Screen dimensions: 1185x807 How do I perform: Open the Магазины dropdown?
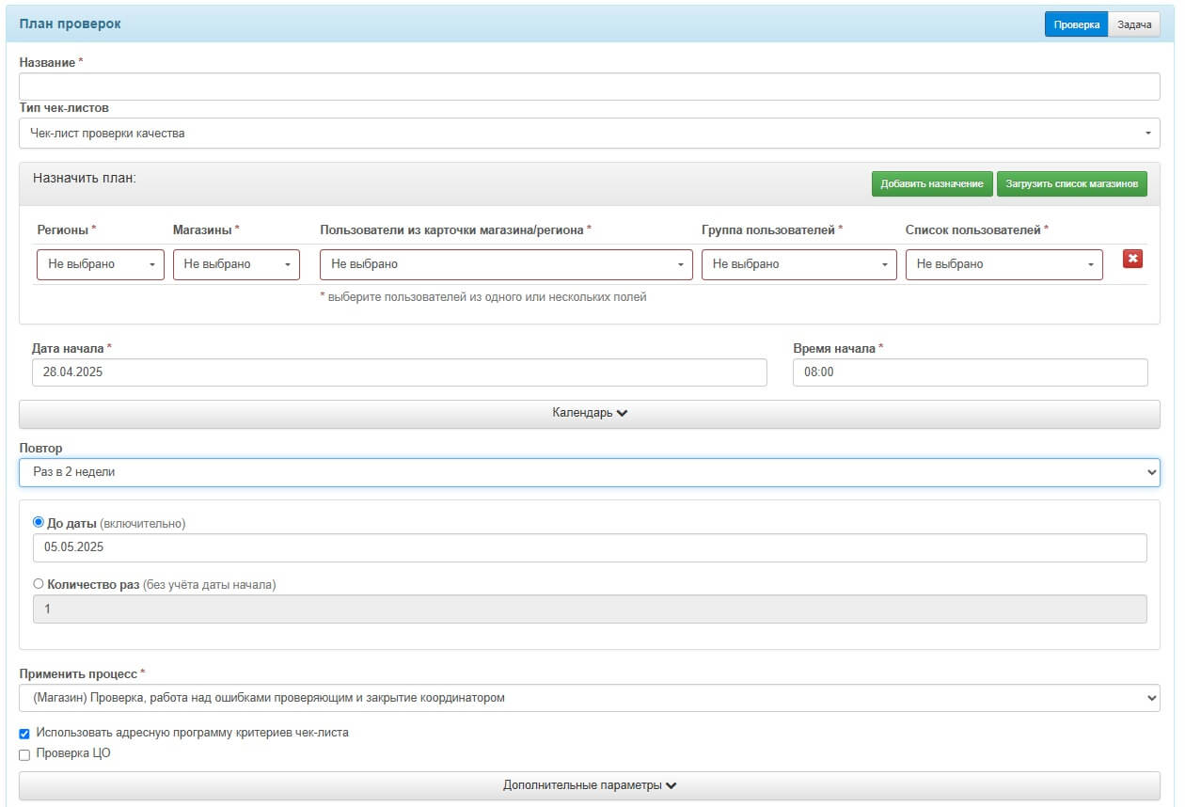point(236,264)
